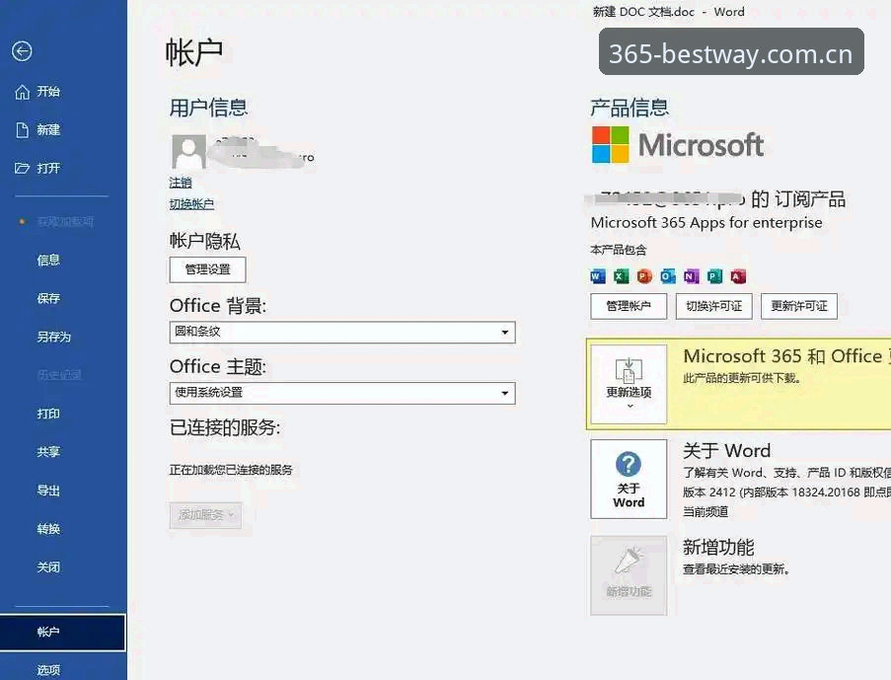Viewport: 891px width, 680px height.
Task: Click the 管理设置 privacy button
Action: click(x=207, y=269)
